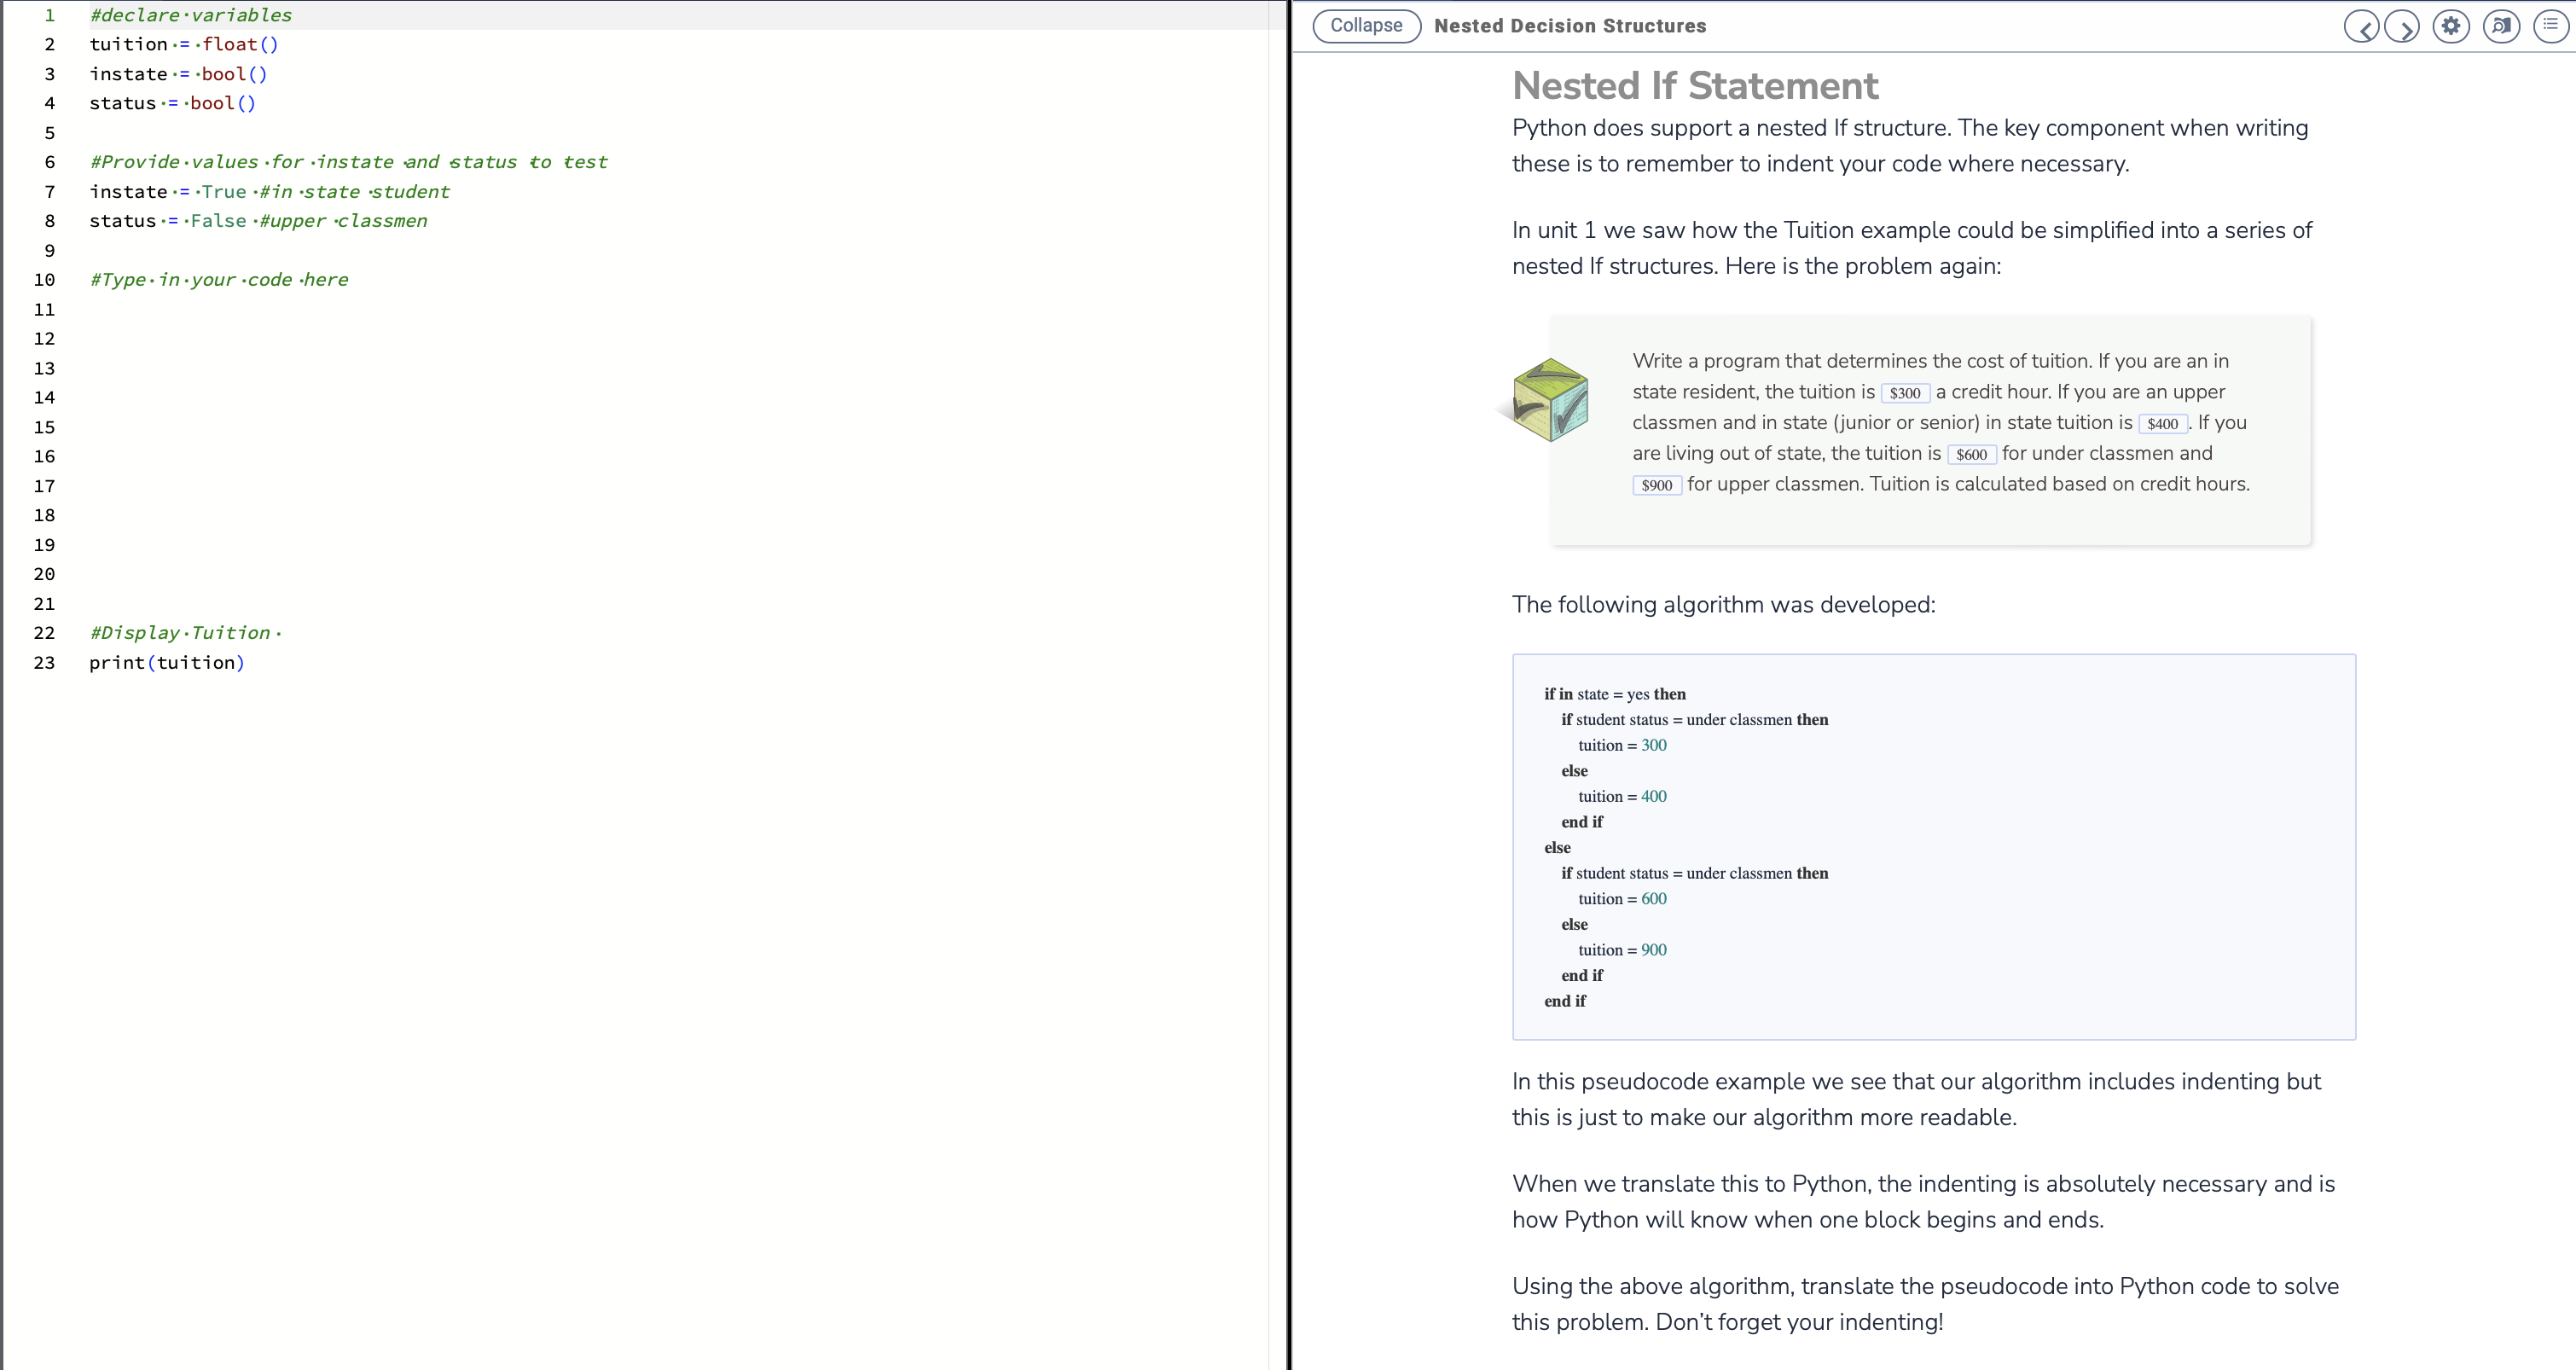Click the $600 tuition value chip
This screenshot has height=1370, width=2576.
(1971, 454)
